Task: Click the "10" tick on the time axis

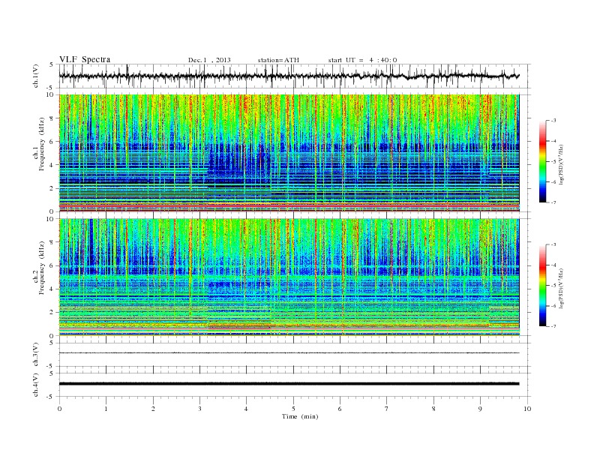Action: click(x=527, y=409)
